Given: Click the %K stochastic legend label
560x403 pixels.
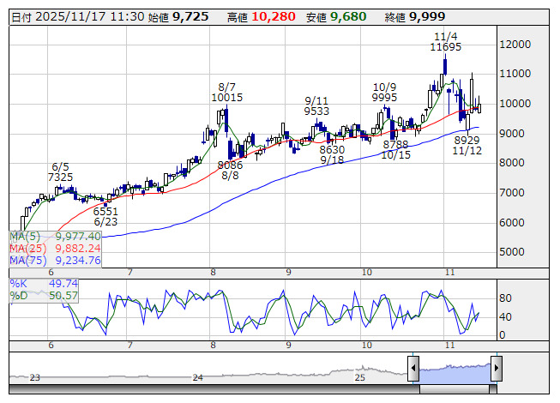Looking at the screenshot, I should tap(19, 283).
